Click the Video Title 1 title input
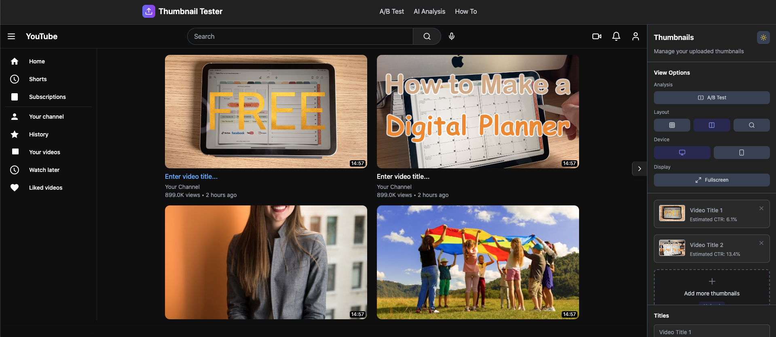Screen dimensions: 776x337 point(712,332)
